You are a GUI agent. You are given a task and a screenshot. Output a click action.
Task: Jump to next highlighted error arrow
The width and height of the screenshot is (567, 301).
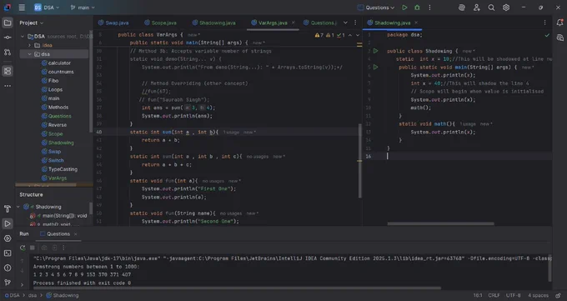(x=357, y=35)
